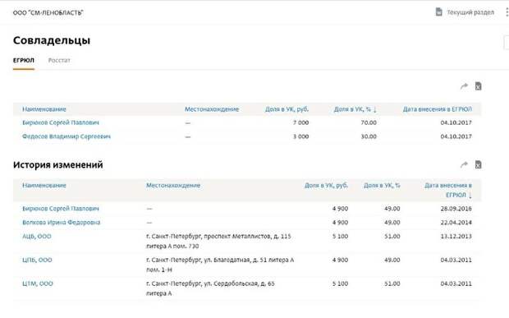Open АЦБ, ООО company link
This screenshot has height=318, width=509.
tap(37, 237)
